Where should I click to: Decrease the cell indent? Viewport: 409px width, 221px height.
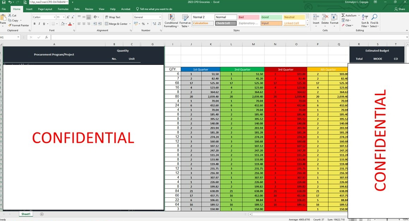coord(95,24)
